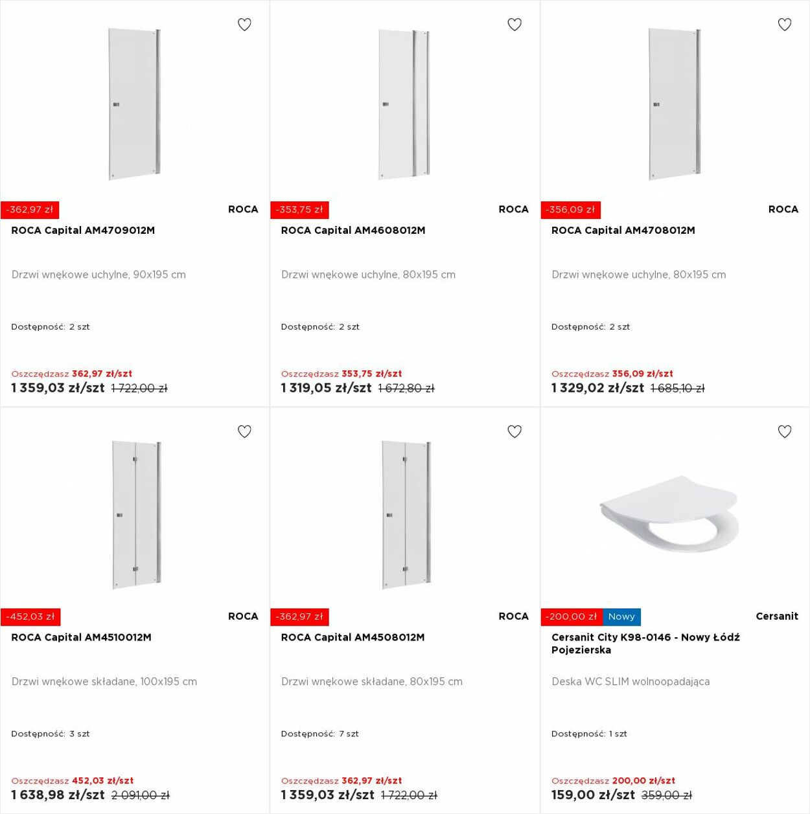View the 90x195 cm swing door image
Screen dimensions: 810x814
pos(134,104)
